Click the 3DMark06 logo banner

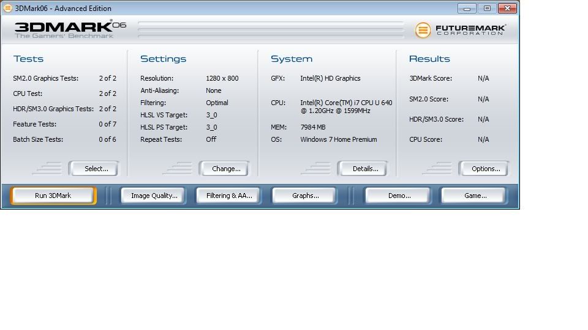point(70,29)
